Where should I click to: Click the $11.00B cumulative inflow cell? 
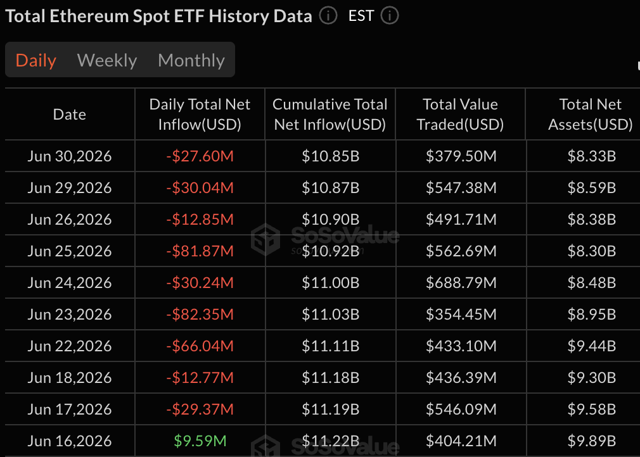[x=331, y=283]
